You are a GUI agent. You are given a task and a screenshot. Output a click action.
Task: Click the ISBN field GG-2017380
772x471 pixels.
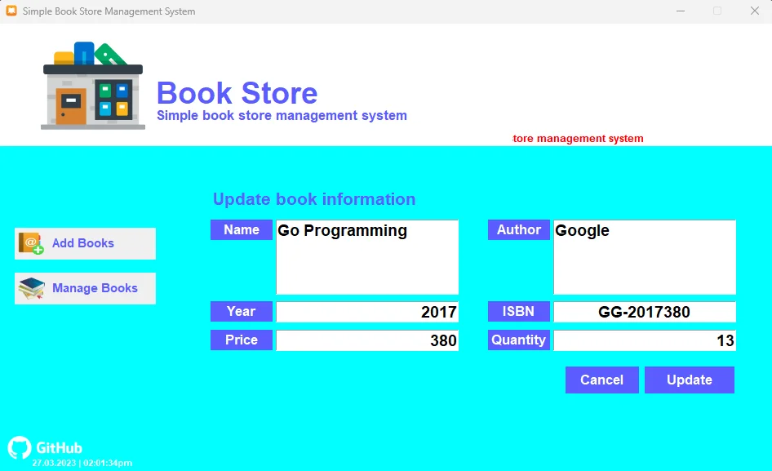645,312
